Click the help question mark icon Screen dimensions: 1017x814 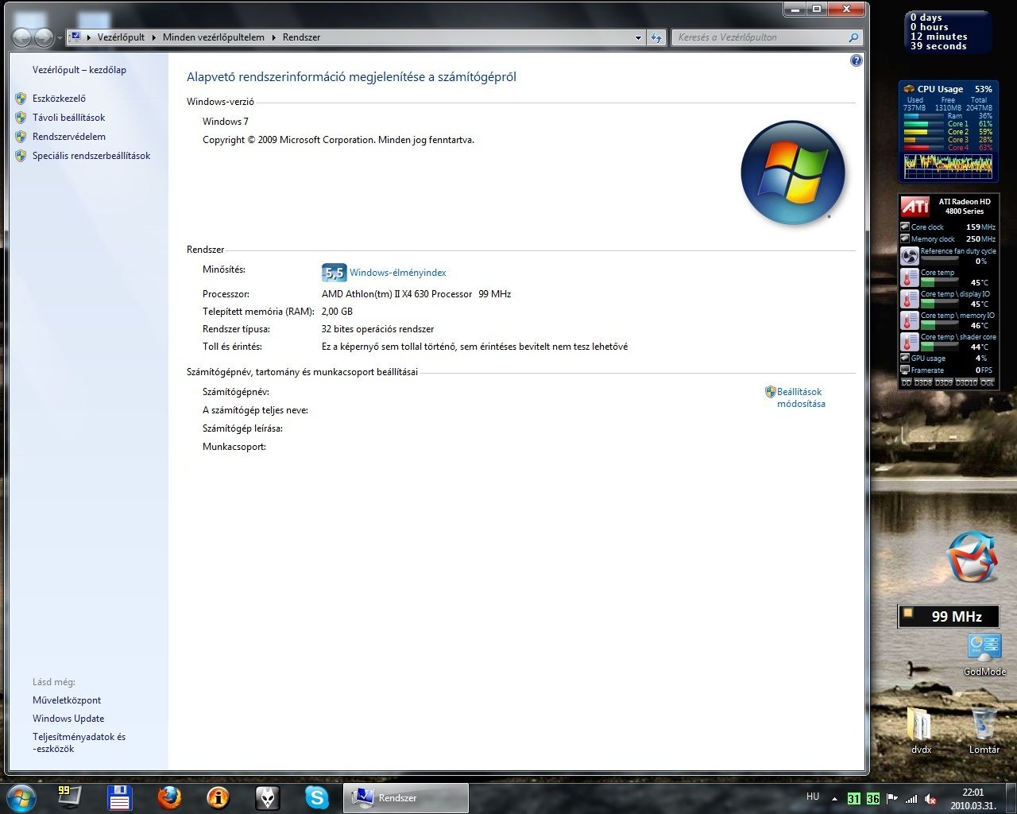pyautogui.click(x=856, y=60)
